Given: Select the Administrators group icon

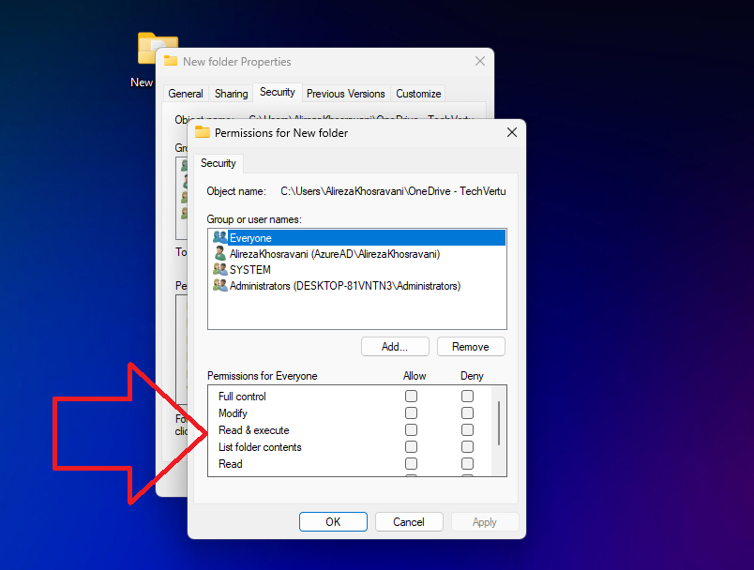Looking at the screenshot, I should 218,285.
